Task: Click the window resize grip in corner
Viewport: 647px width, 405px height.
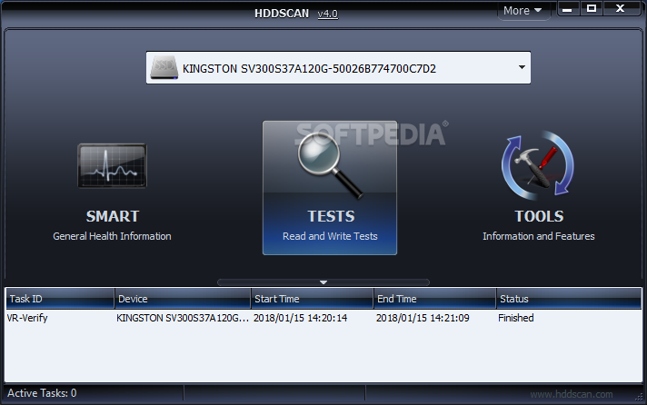Action: [639, 397]
